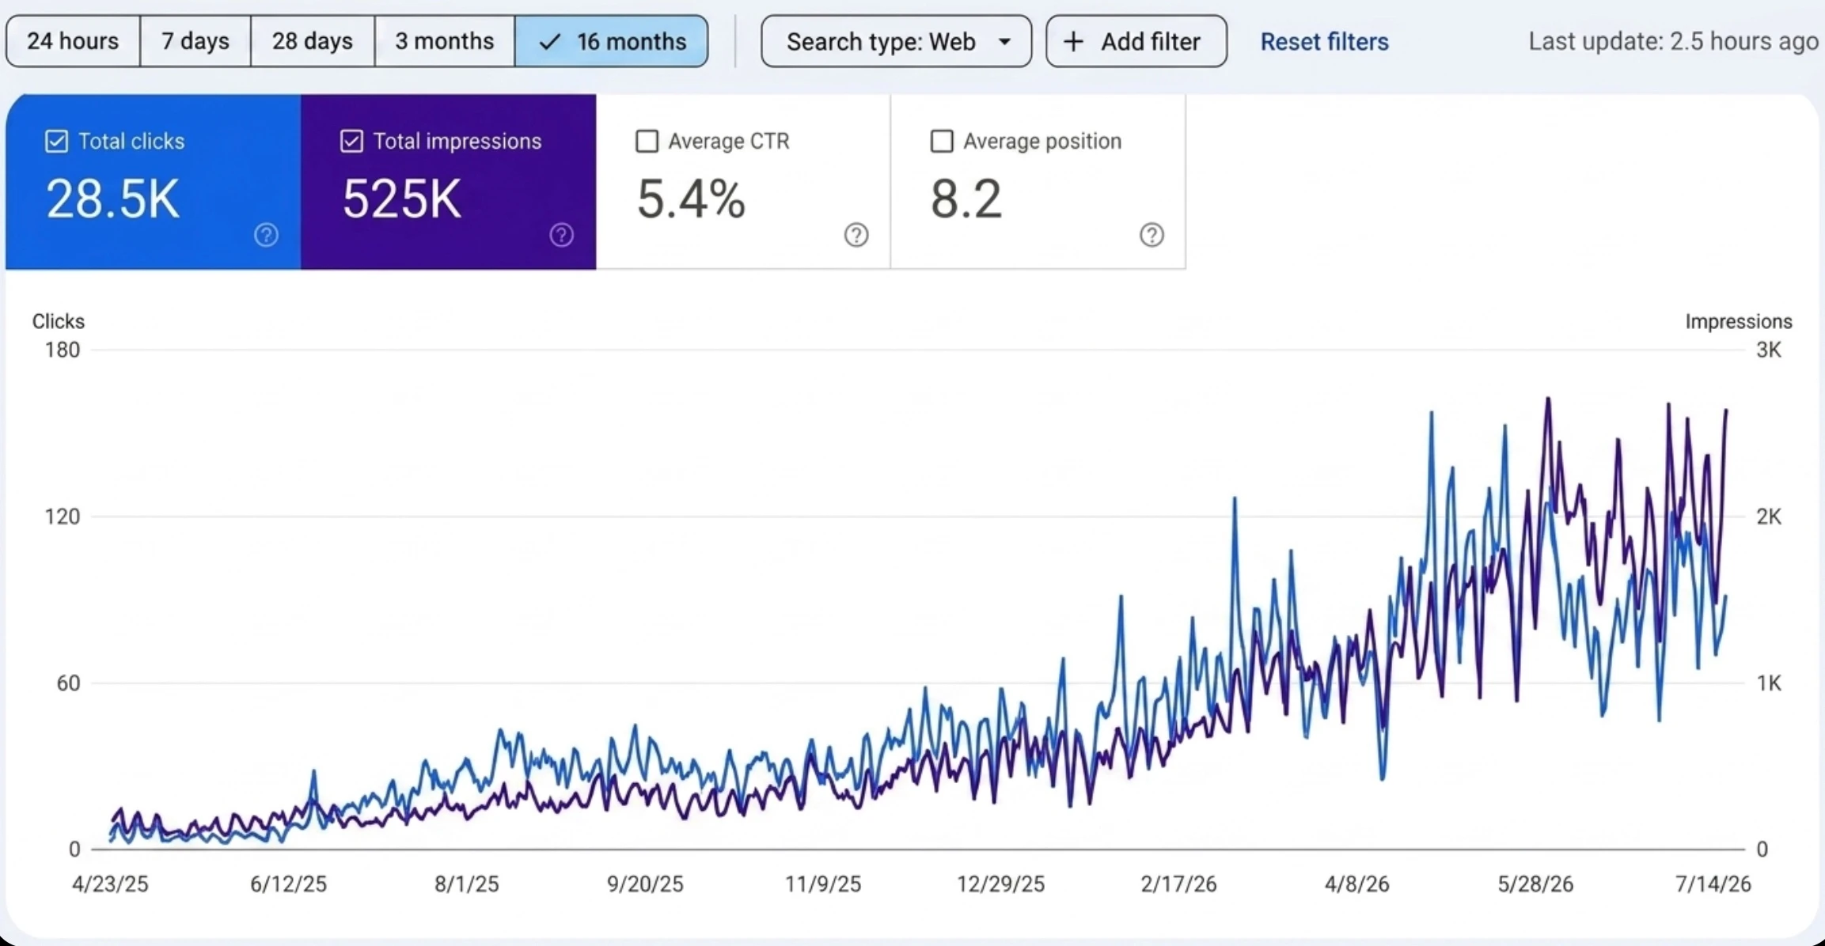Click the Clicks axis title
Viewport: 1825px width, 946px height.
click(x=58, y=321)
